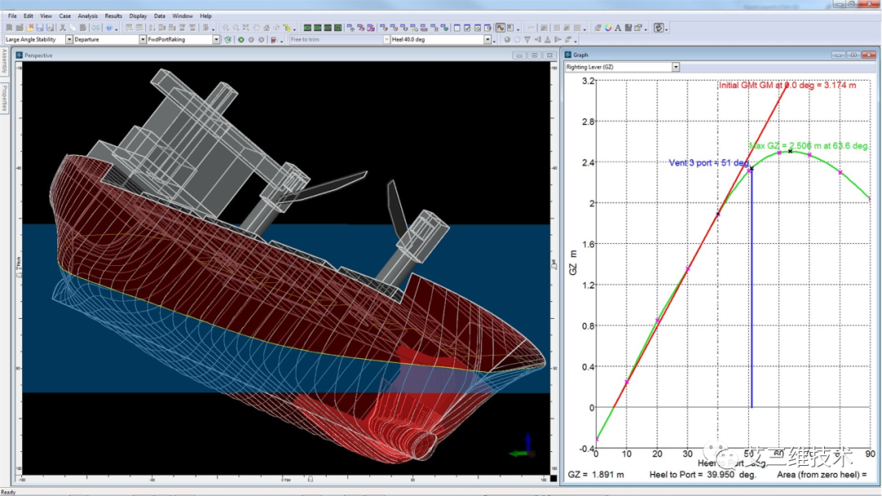Click the grey sphere render icon
Viewport: 882px width, 496px height.
click(507, 40)
